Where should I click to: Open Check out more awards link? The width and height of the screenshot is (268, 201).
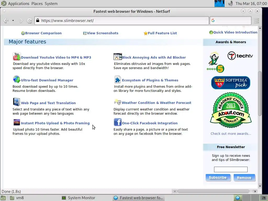point(231,134)
